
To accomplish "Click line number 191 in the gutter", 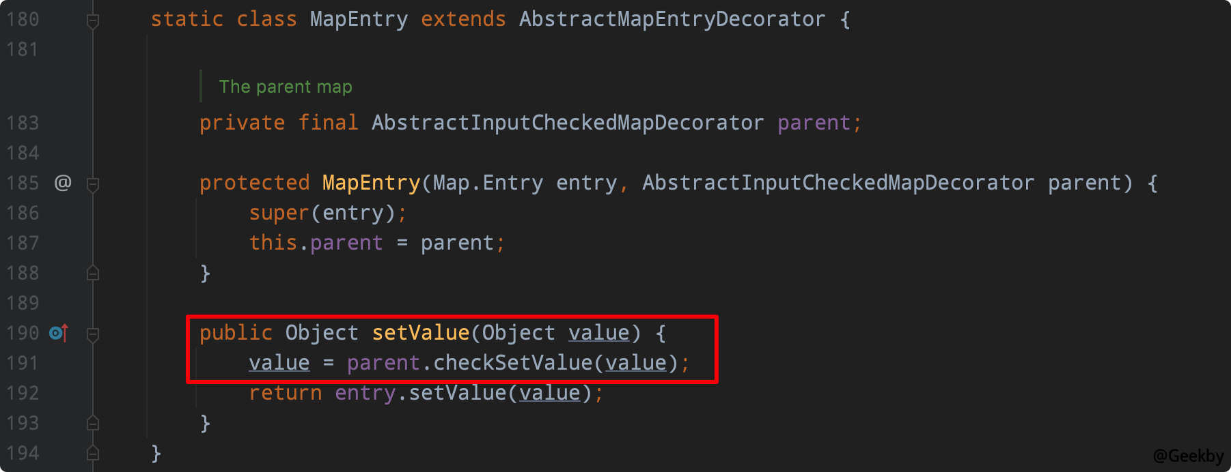I will 23,363.
